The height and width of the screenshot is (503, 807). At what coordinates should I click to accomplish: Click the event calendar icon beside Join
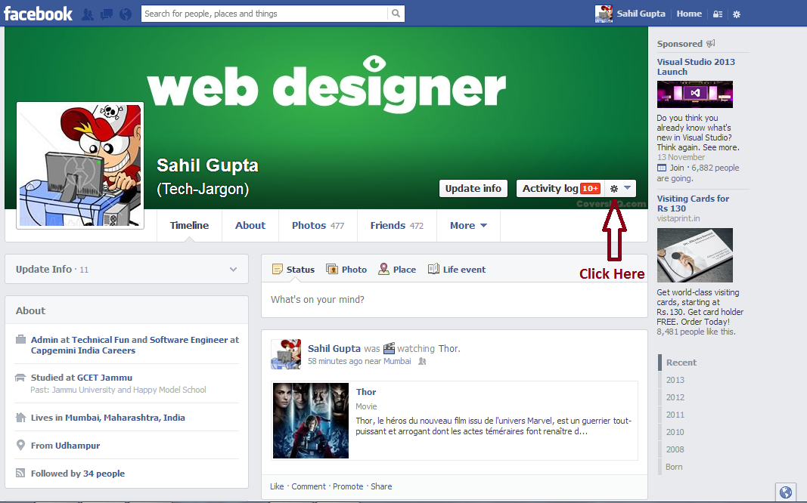[x=661, y=168]
